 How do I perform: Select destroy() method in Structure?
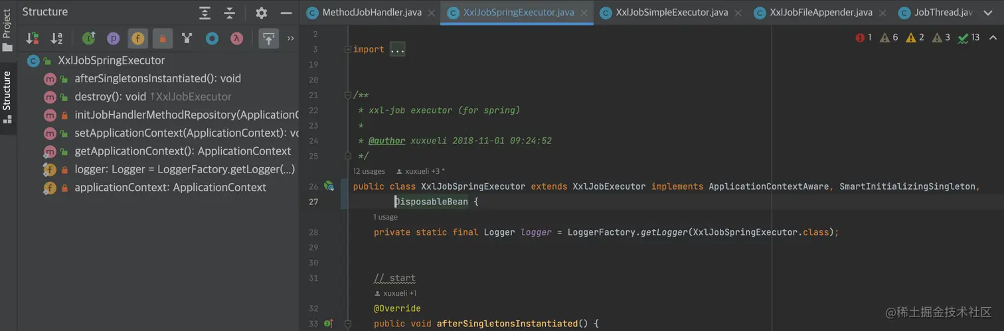tap(153, 97)
